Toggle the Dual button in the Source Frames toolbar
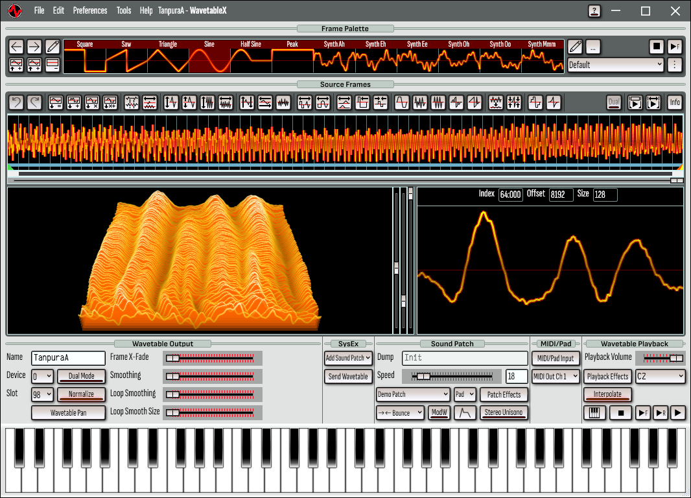 (614, 102)
